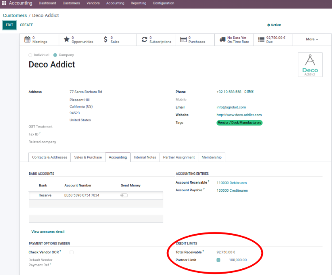Click the Purchases credit card icon
Viewport: 332px width, 275px height.
pos(183,39)
